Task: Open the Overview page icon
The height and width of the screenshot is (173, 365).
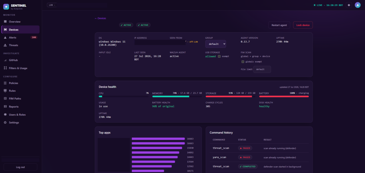Action: click(5, 22)
